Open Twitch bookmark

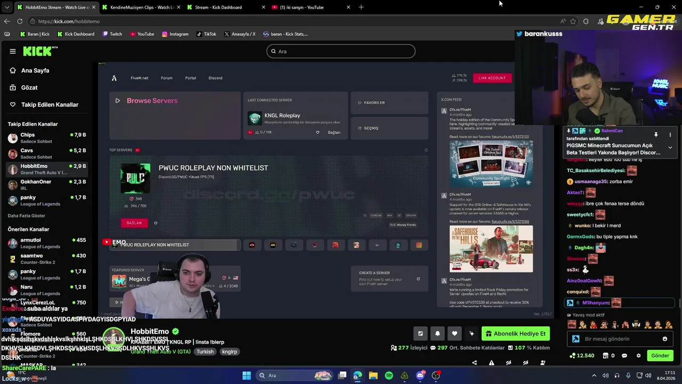coord(112,34)
